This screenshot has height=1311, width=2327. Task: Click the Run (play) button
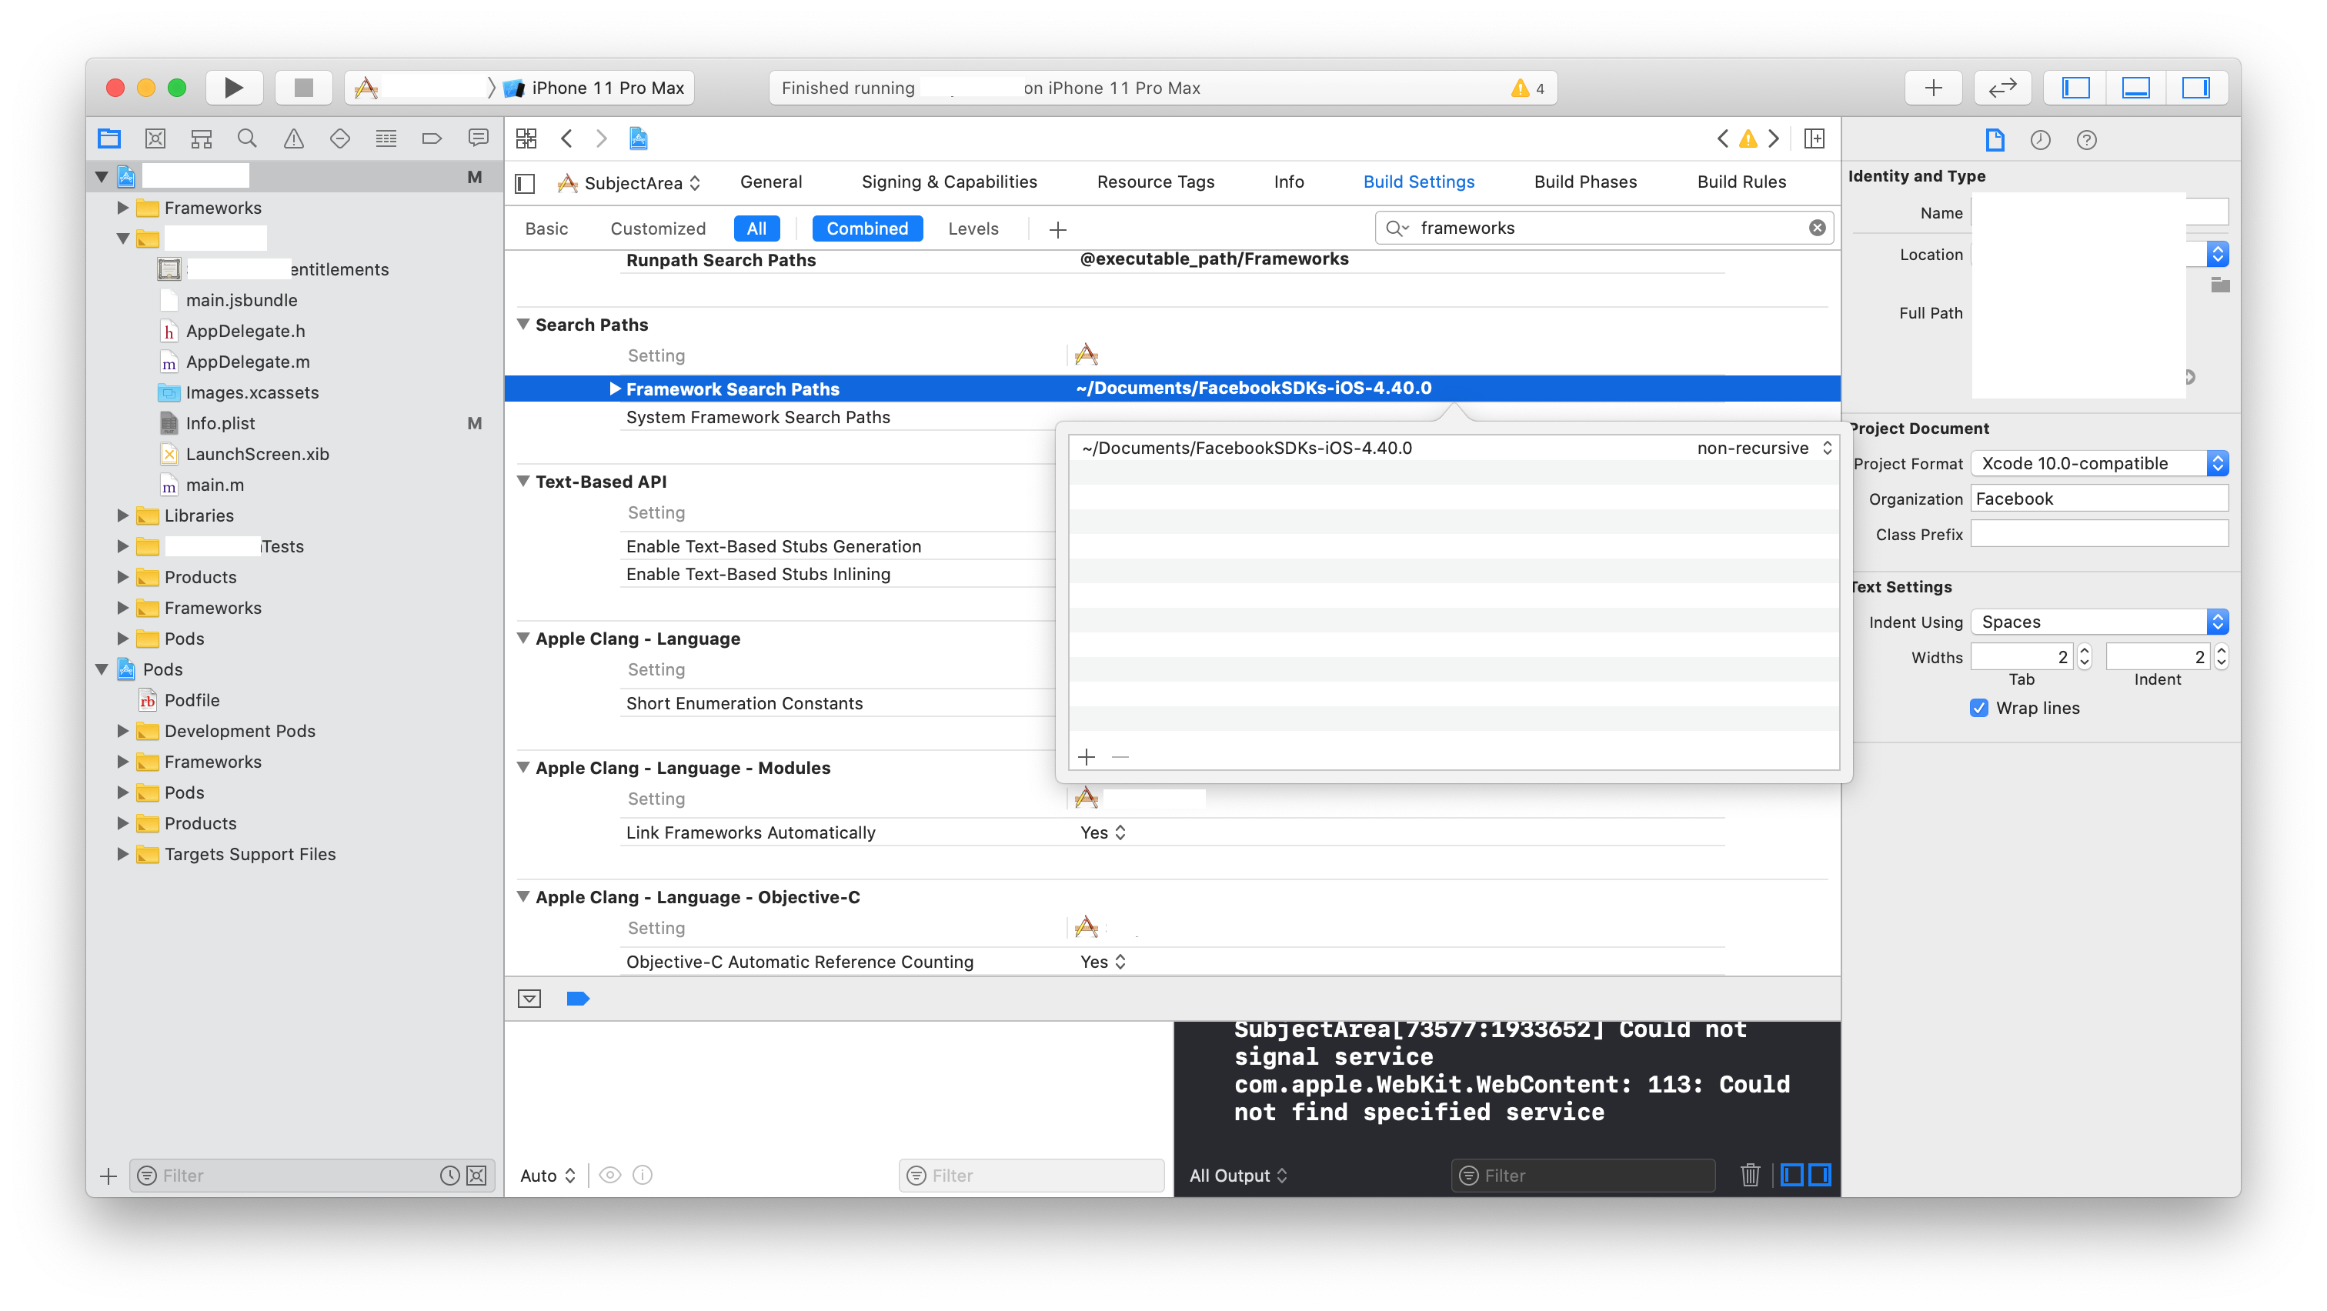tap(233, 88)
